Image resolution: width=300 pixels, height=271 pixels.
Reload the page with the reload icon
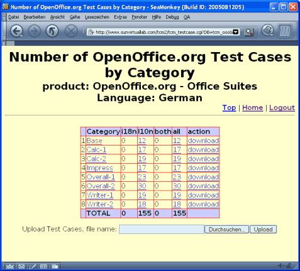pyautogui.click(x=52, y=31)
